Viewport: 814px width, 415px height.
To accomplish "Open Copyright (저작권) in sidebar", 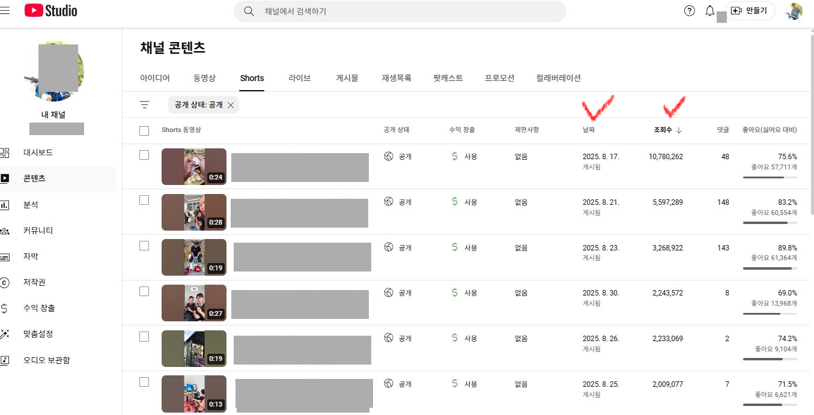I will 34,282.
